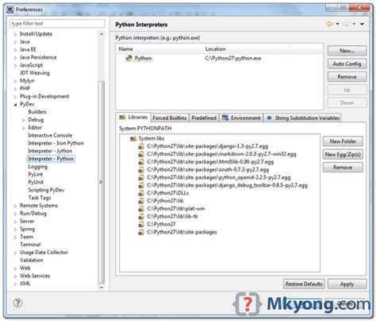This screenshot has height=321, width=376.
Task: Click the south-0.7.3 egg library icon
Action: (x=141, y=169)
